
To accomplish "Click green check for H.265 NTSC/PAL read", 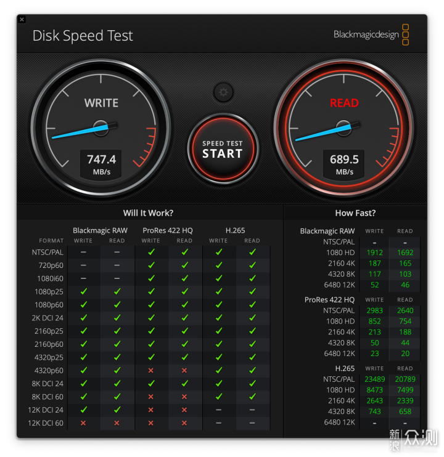I will point(252,252).
